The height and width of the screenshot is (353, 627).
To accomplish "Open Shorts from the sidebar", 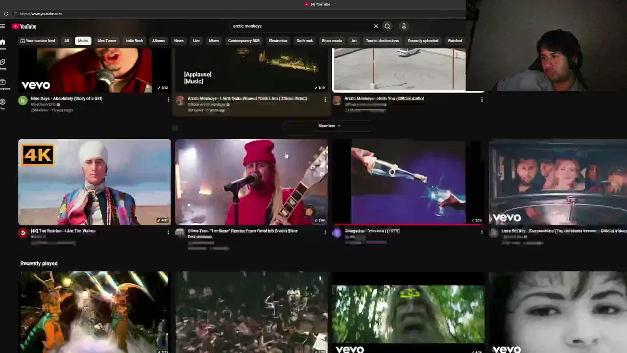I will pyautogui.click(x=3, y=64).
